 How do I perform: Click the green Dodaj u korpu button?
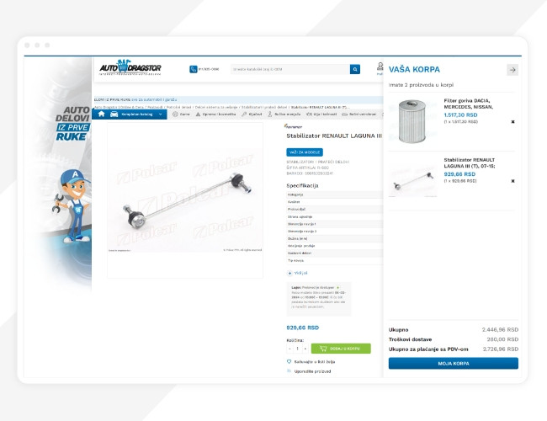coord(341,349)
